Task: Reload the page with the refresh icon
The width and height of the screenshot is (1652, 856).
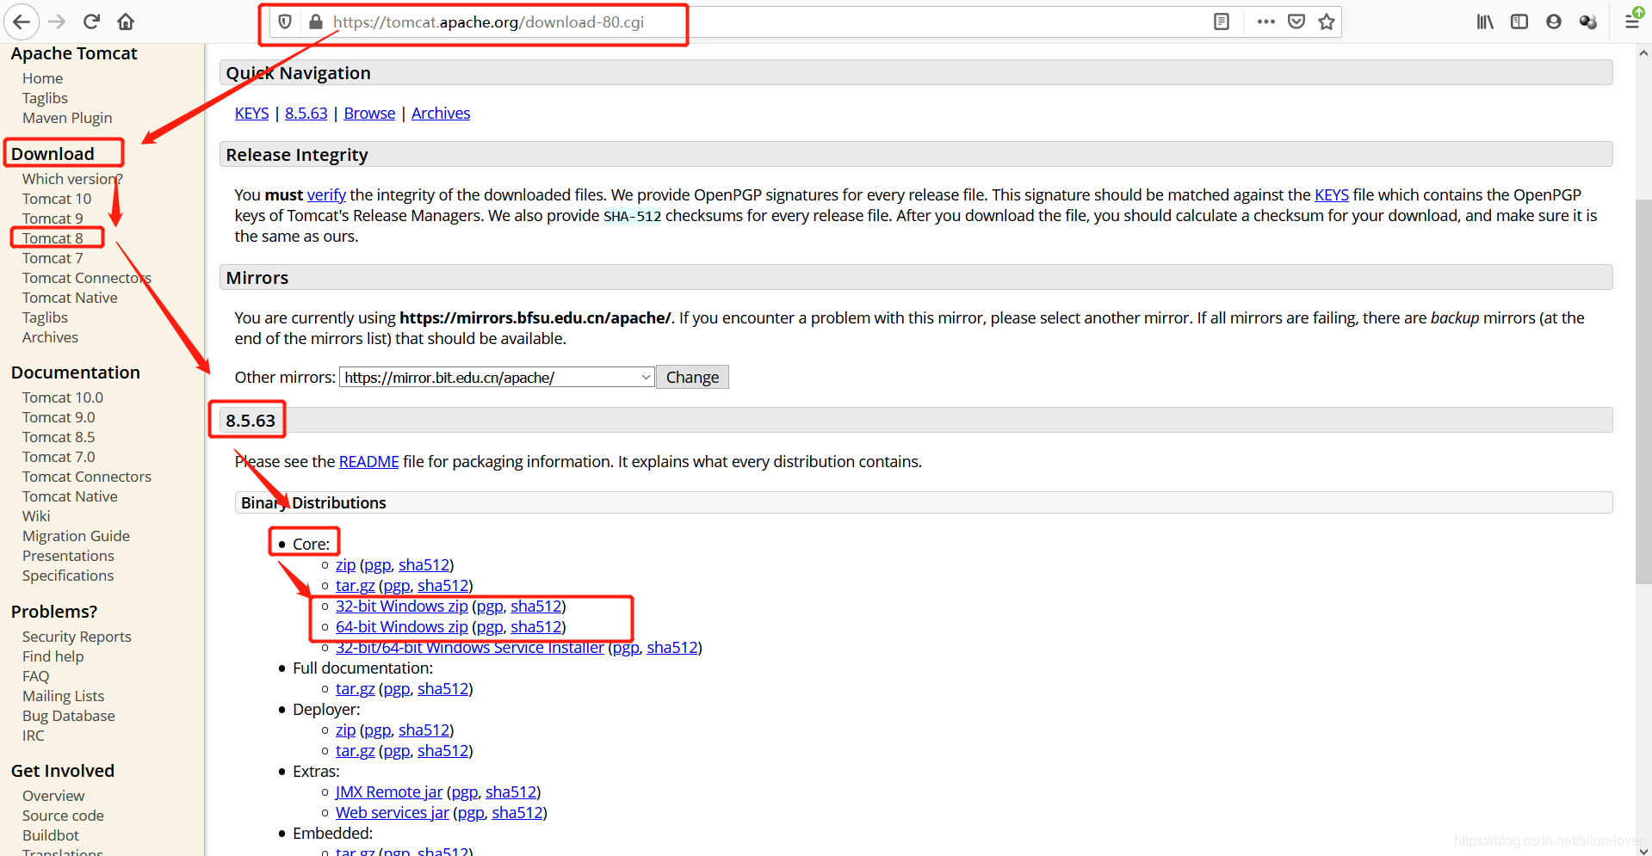Action: [x=92, y=22]
